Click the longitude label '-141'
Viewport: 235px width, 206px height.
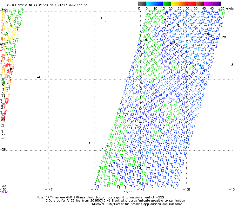click(140, 190)
